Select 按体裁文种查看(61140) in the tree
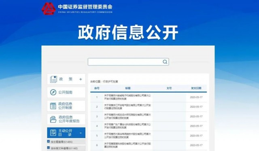 [x=64, y=148]
